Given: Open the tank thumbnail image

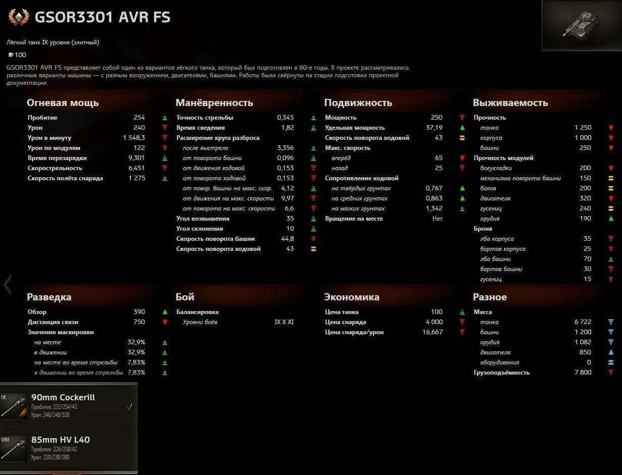Looking at the screenshot, I should pyautogui.click(x=582, y=25).
